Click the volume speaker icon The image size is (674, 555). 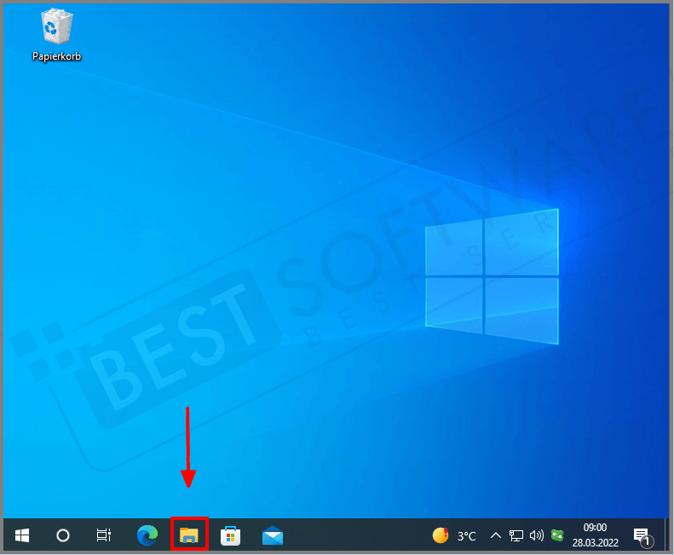point(537,535)
